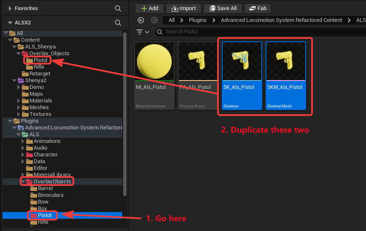Select the MaterialLibrary folder
This screenshot has height=231, width=366.
coord(52,175)
